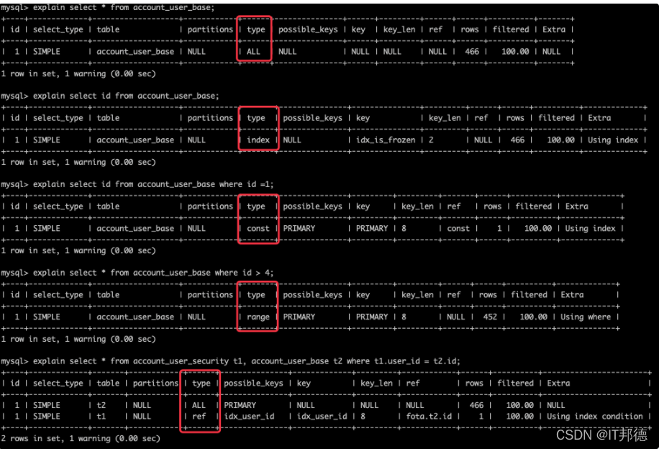Click the rows value '452'
Viewport: 659px width, 449px height.
(490, 317)
